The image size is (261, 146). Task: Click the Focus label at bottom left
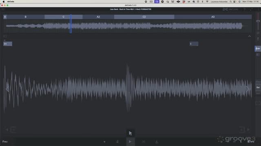[5, 142]
